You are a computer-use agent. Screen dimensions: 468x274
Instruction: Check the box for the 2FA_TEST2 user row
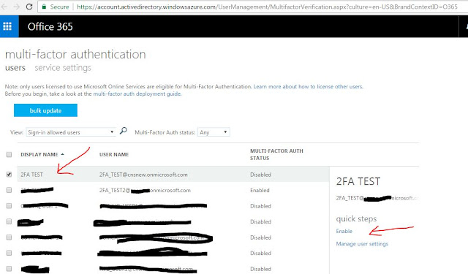point(9,190)
